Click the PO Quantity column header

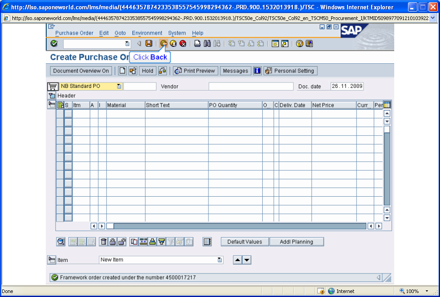(x=235, y=105)
